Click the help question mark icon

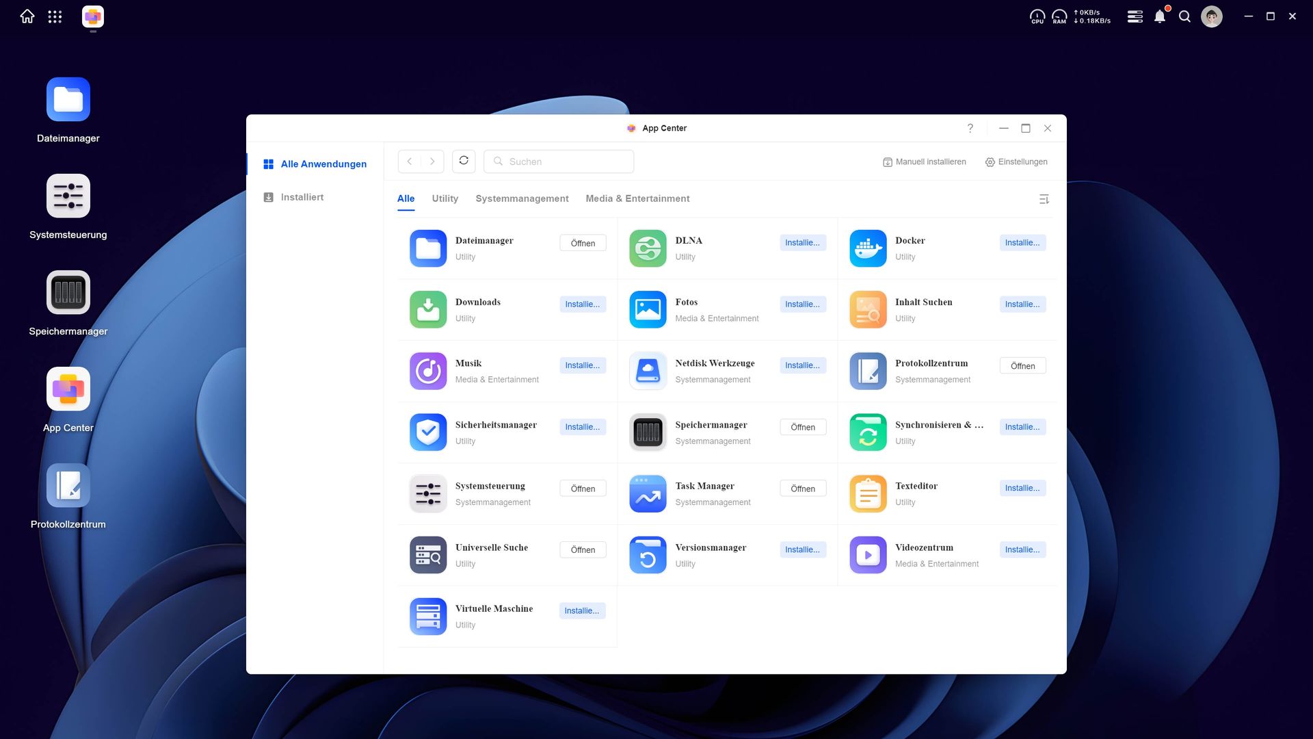(970, 129)
